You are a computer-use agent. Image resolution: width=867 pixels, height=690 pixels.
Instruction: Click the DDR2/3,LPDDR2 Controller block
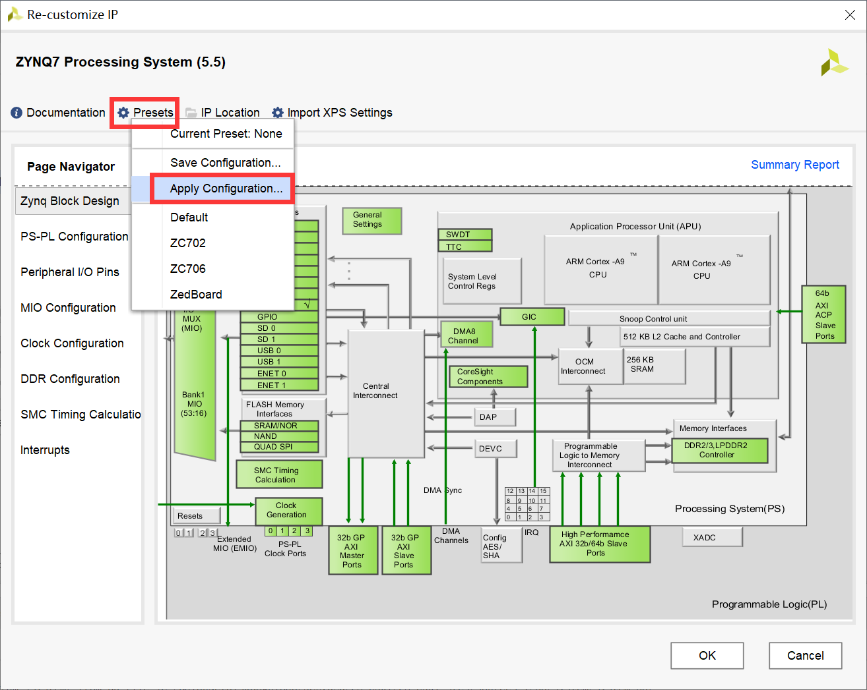click(x=721, y=451)
